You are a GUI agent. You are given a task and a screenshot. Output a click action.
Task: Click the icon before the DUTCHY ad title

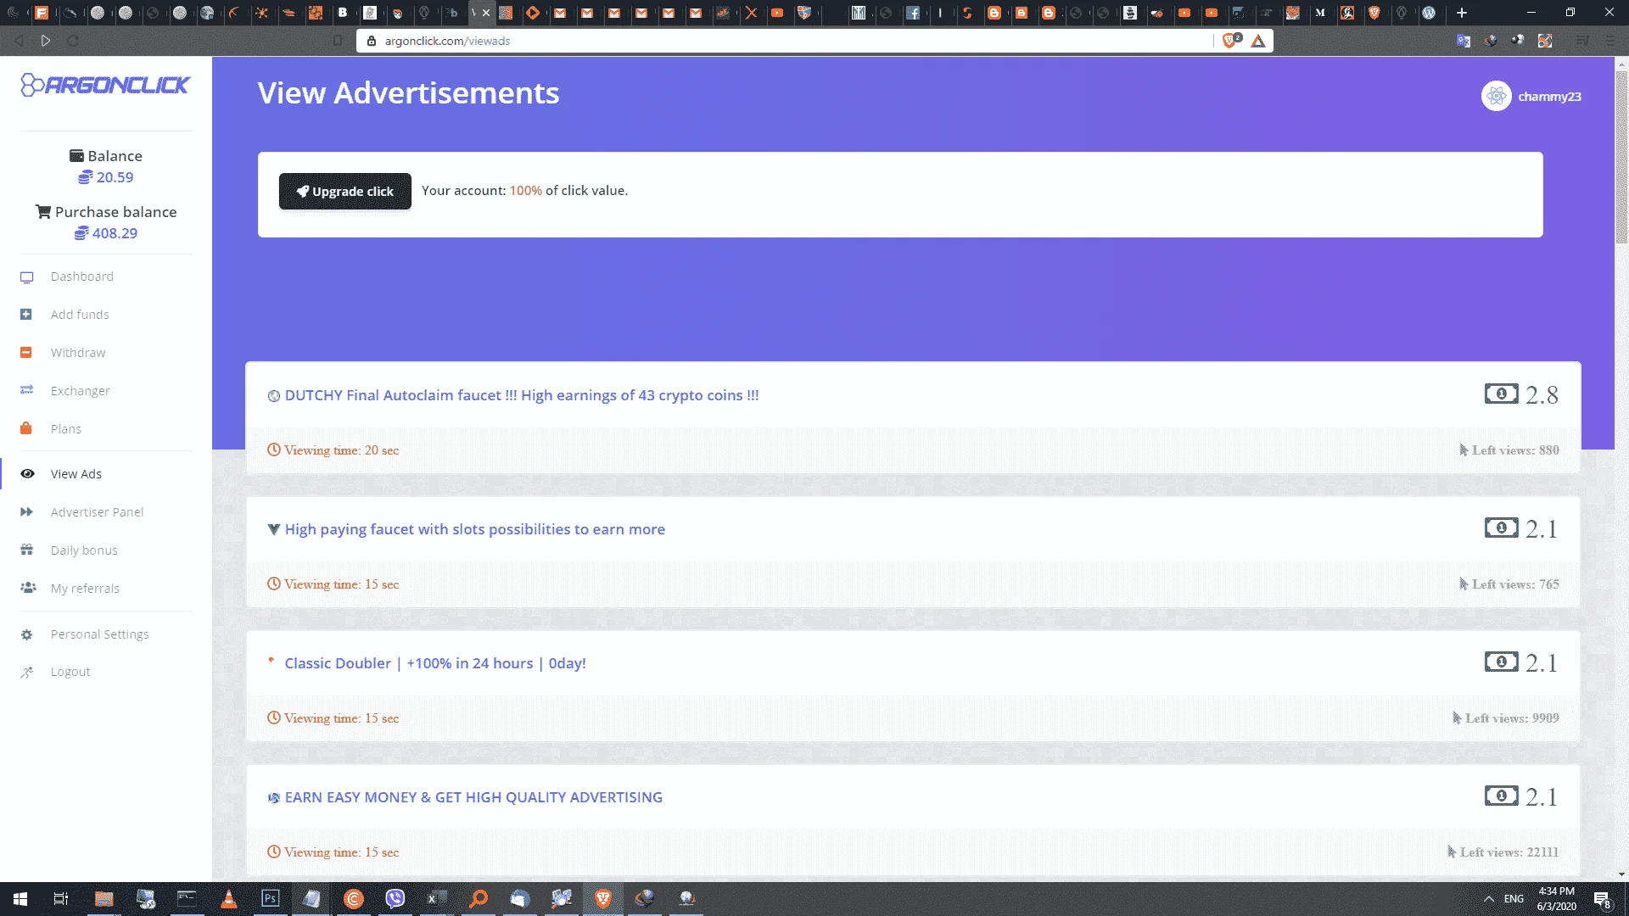click(x=273, y=396)
